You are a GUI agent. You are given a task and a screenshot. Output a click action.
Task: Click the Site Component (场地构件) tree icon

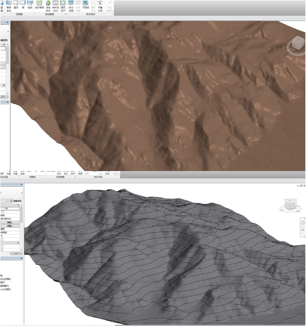coord(48,6)
